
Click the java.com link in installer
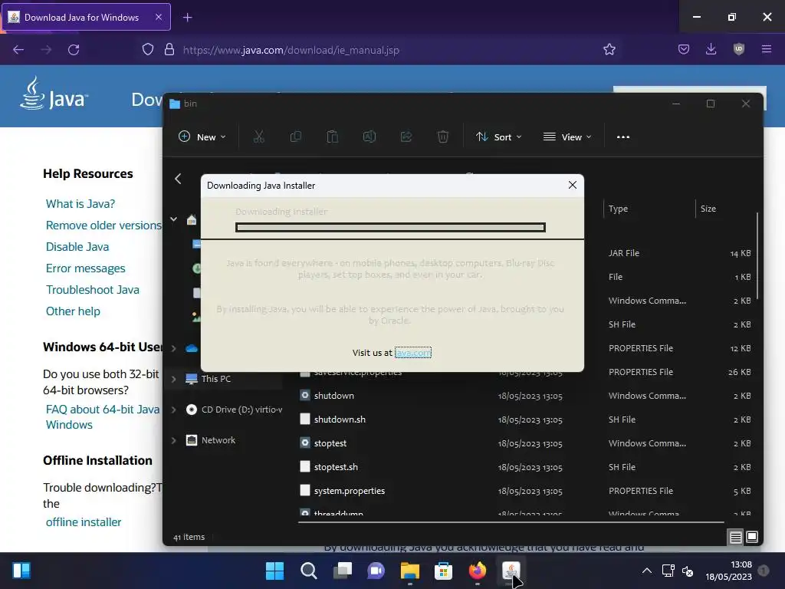412,353
